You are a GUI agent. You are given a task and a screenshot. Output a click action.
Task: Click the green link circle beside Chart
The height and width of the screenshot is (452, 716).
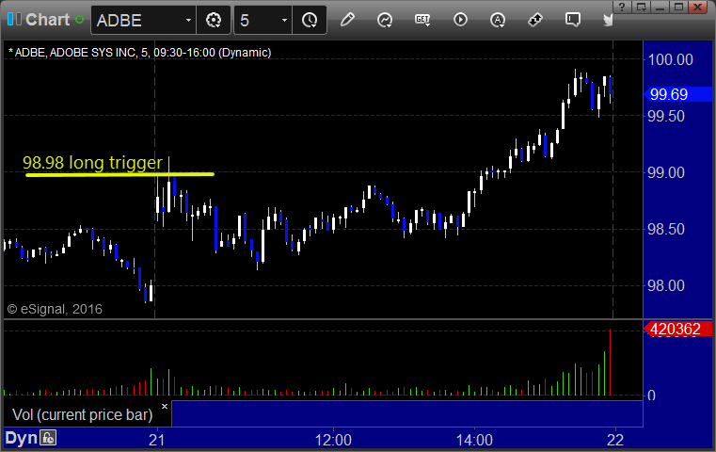pyautogui.click(x=79, y=20)
